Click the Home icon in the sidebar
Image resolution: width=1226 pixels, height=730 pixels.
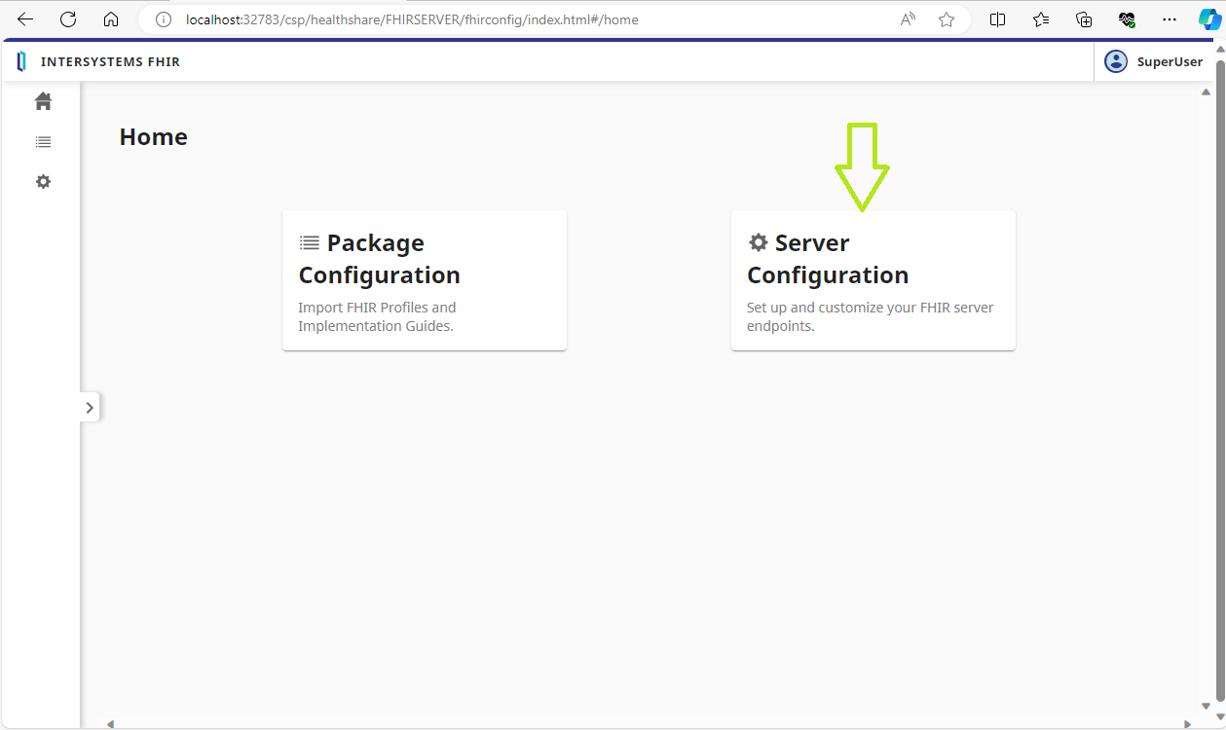[x=43, y=101]
